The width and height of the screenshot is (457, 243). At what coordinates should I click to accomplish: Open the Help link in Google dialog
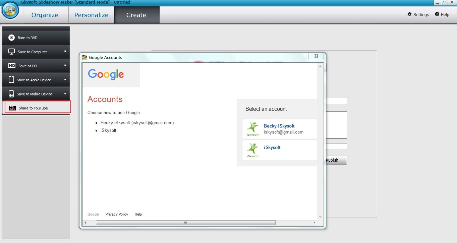pos(138,214)
